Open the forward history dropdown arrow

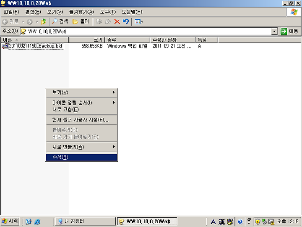pos(36,22)
